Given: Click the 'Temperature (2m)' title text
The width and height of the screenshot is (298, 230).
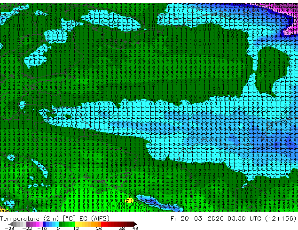Looking at the screenshot, I should [30, 219].
